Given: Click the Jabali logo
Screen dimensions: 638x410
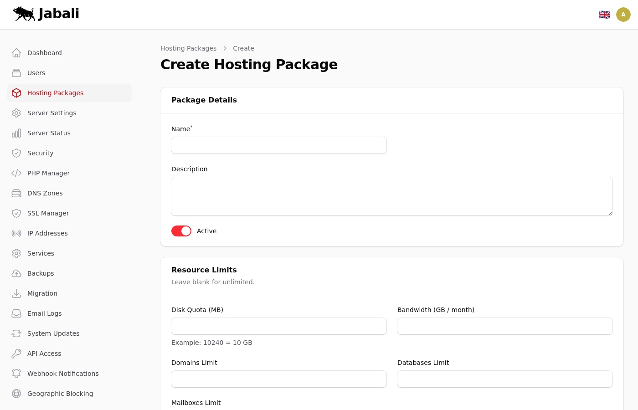Looking at the screenshot, I should tap(46, 14).
